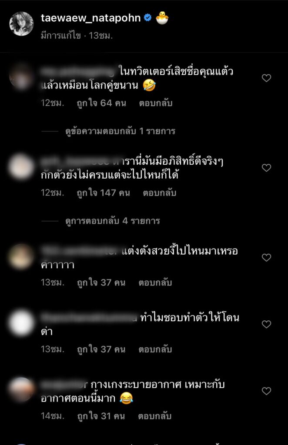288x445 pixels.
Task: Open avatar of the Twitter comment author
Action: tap(22, 76)
